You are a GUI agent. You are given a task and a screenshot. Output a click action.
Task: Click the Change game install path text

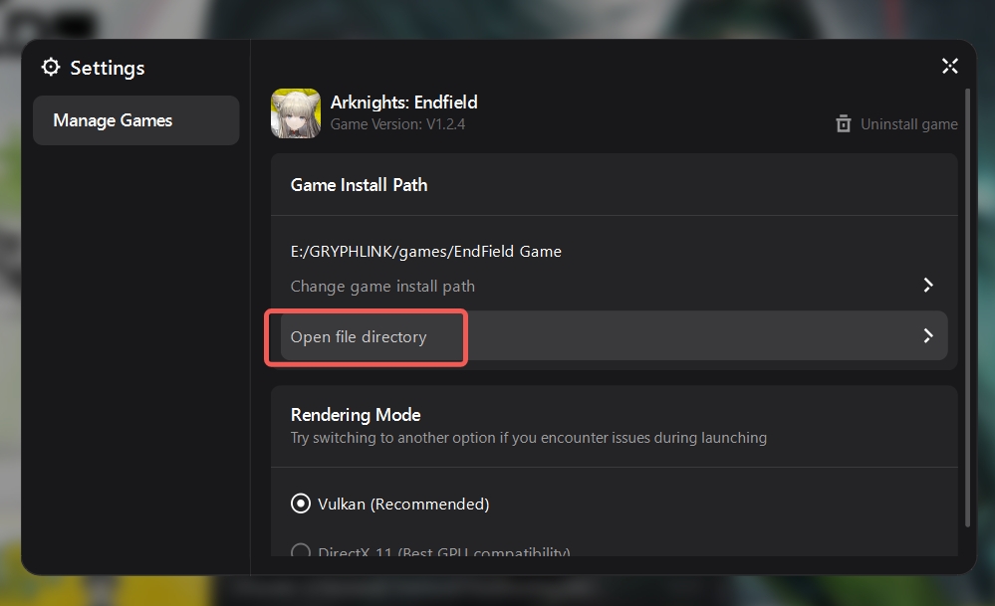382,287
